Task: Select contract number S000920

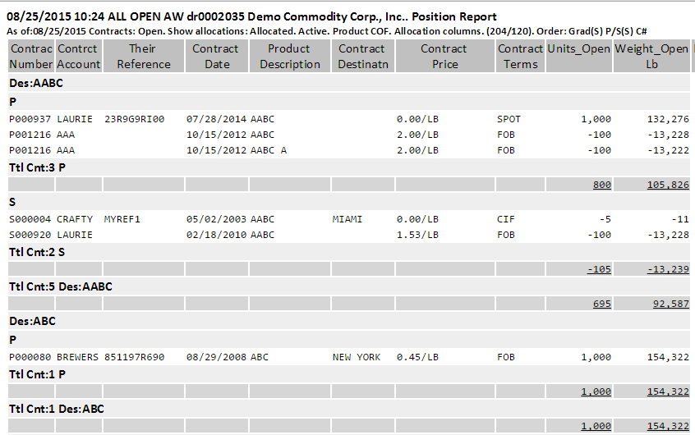Action: click(x=30, y=235)
